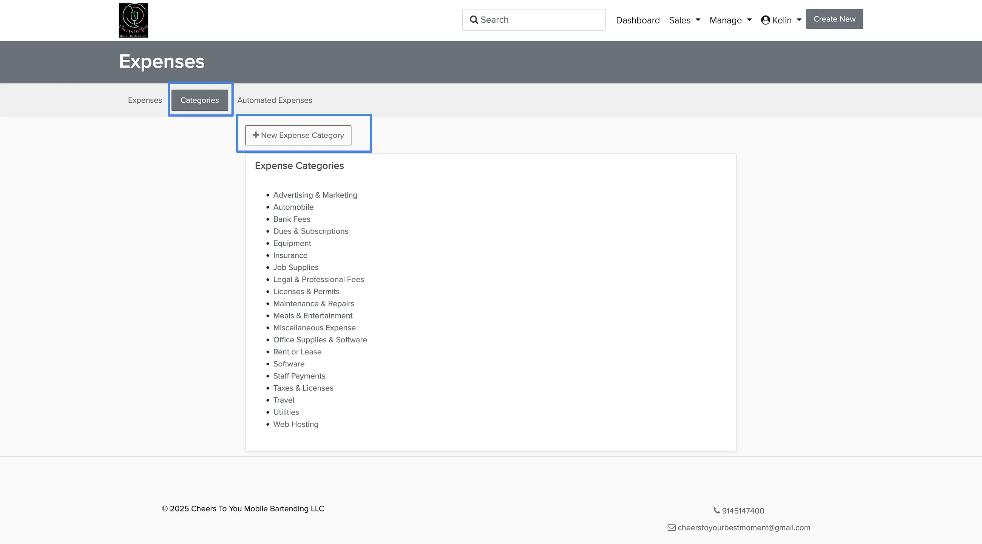
Task: Open the Job Supplies category
Action: coord(296,267)
